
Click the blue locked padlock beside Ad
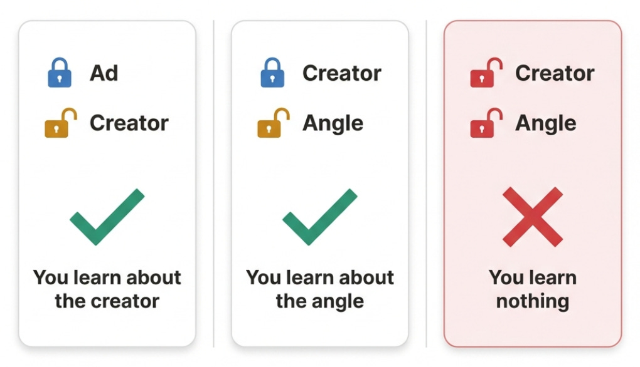60,73
